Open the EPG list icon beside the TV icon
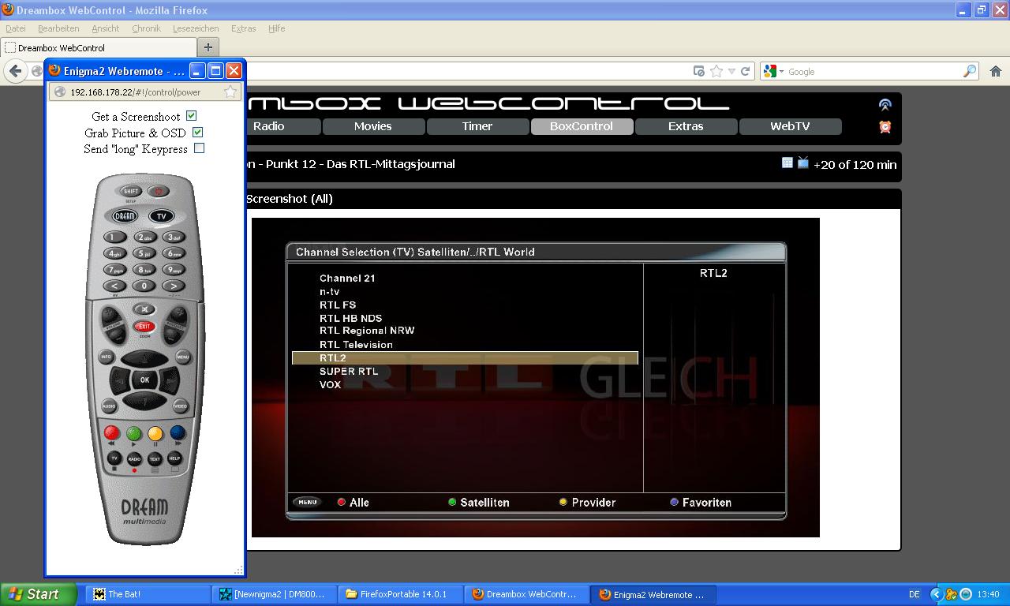The image size is (1010, 606). click(x=787, y=163)
